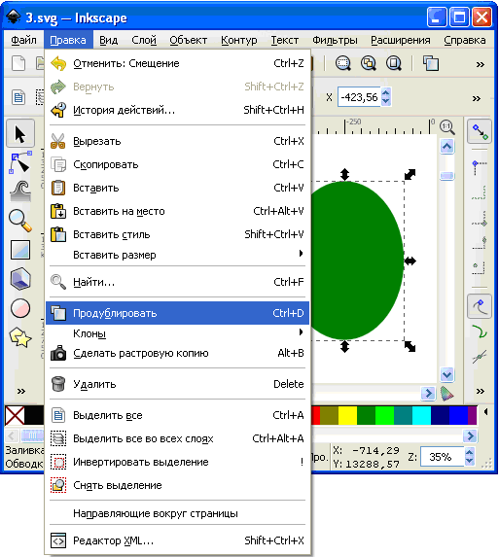Select the Zoom magnifier tool
Viewport: 499px width, 557px height.
20,221
